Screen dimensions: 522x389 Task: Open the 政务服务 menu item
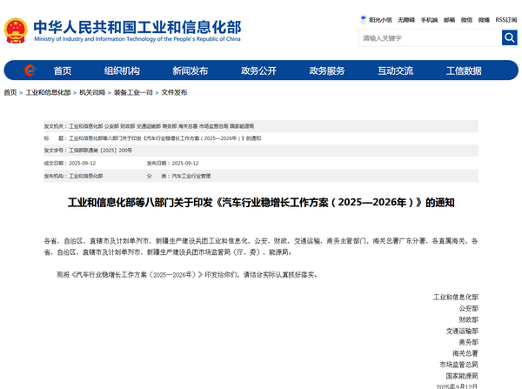(x=326, y=70)
